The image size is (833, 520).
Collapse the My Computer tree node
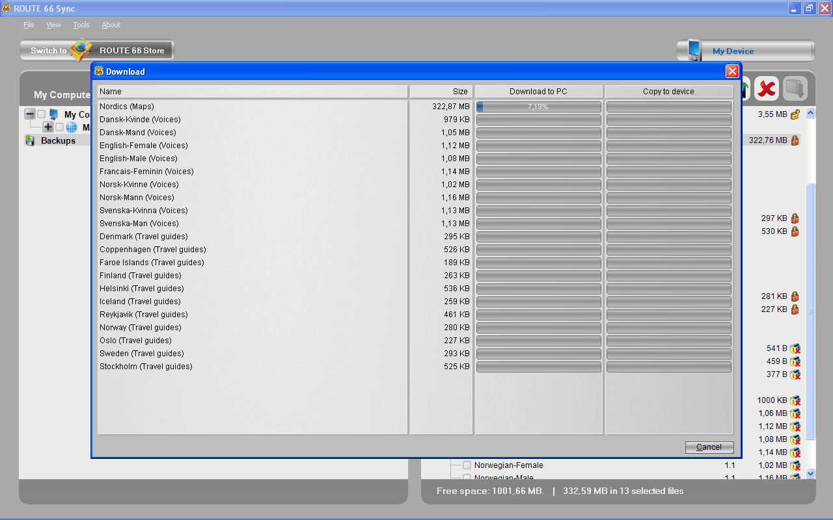coord(30,114)
